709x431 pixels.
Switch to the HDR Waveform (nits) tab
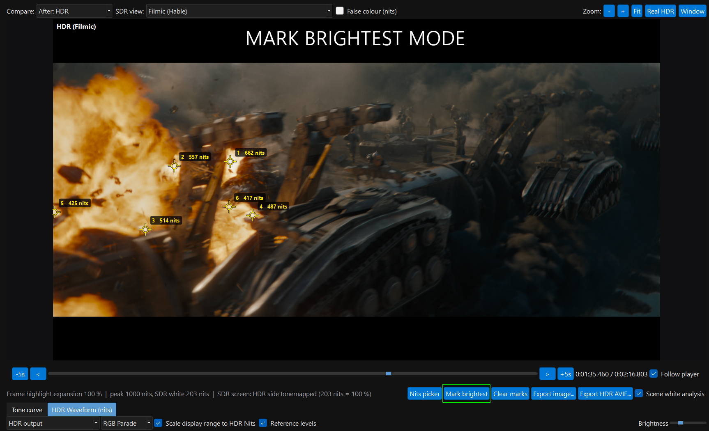click(82, 410)
